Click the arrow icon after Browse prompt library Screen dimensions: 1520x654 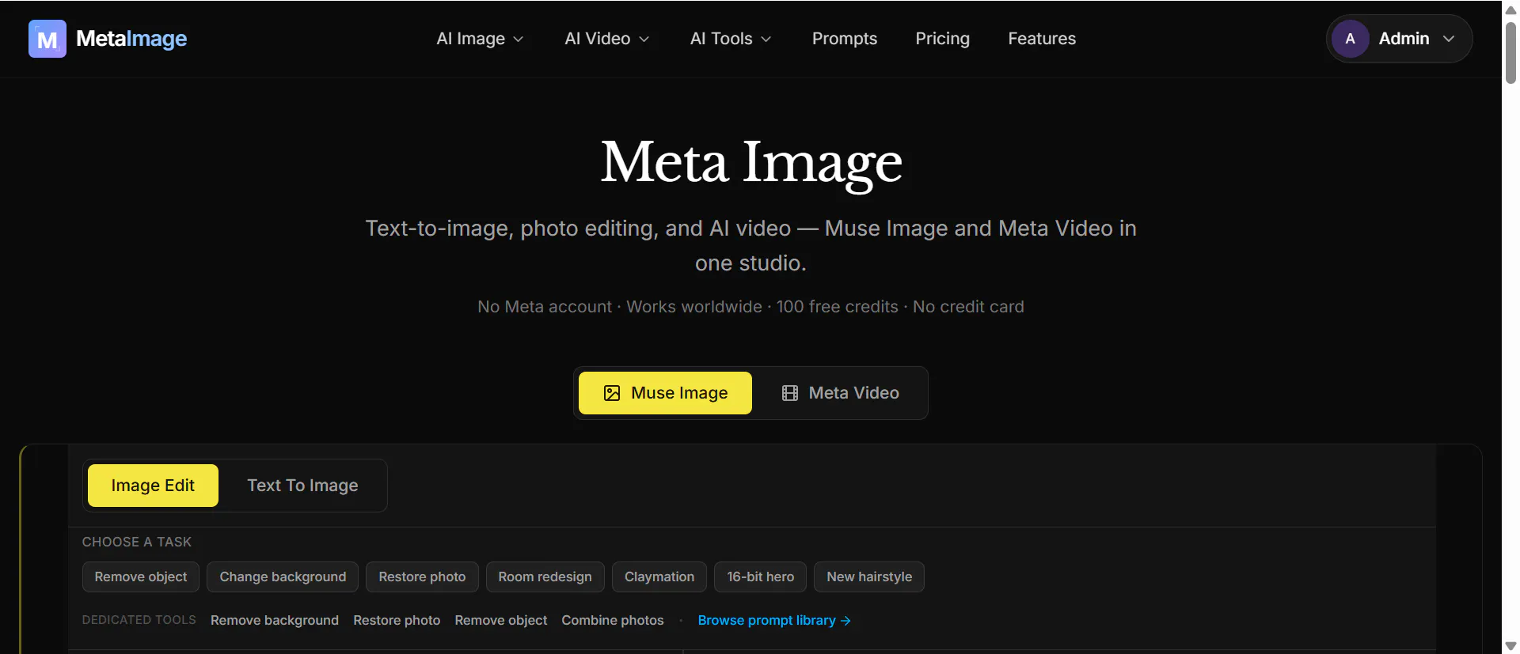(x=845, y=621)
